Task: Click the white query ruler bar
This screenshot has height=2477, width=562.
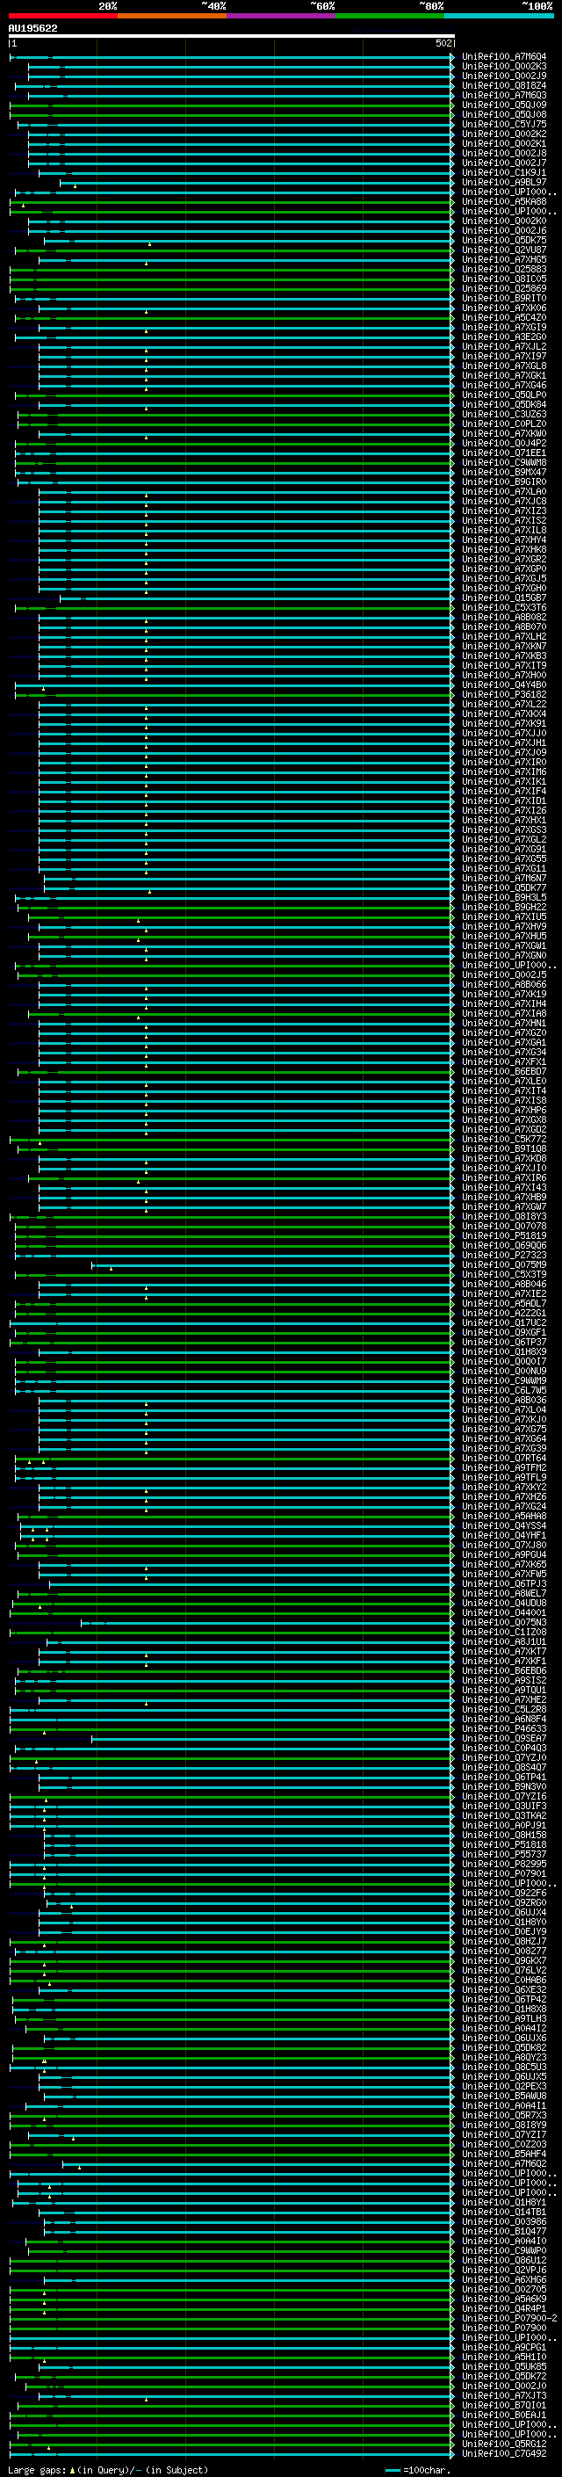Action: (231, 35)
